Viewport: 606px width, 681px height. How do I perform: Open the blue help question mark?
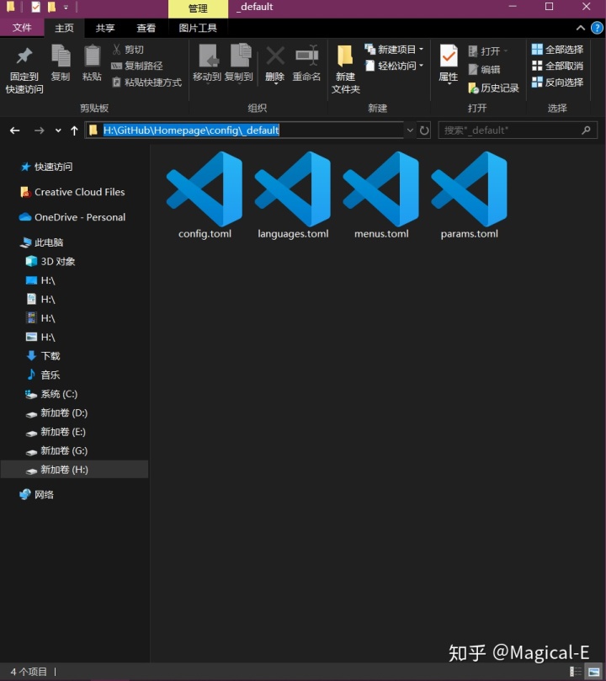click(598, 28)
